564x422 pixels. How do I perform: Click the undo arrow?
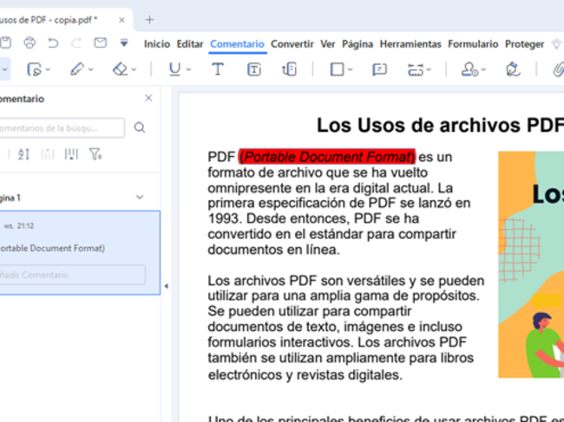click(53, 42)
